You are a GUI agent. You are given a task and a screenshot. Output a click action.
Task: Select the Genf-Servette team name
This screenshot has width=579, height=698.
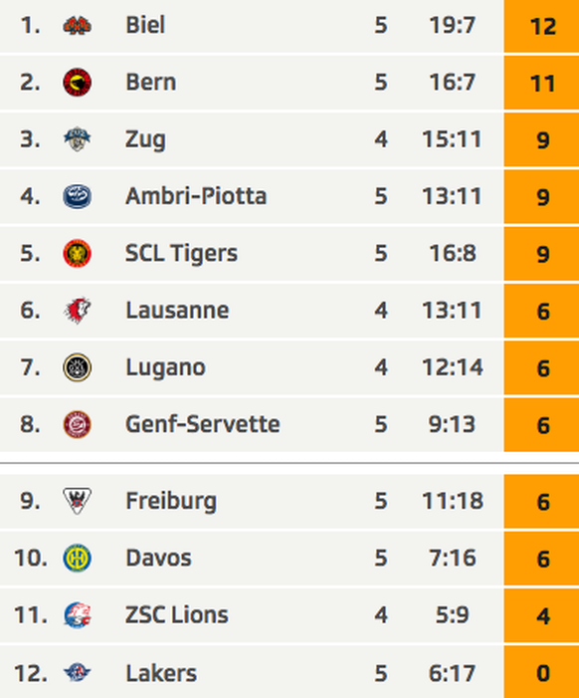[x=203, y=424]
